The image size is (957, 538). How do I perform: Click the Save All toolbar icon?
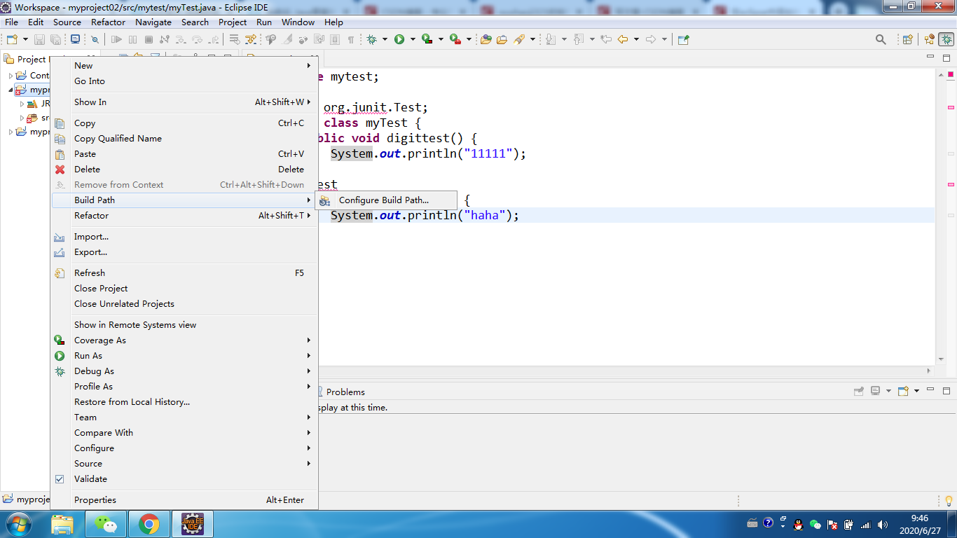pos(55,40)
